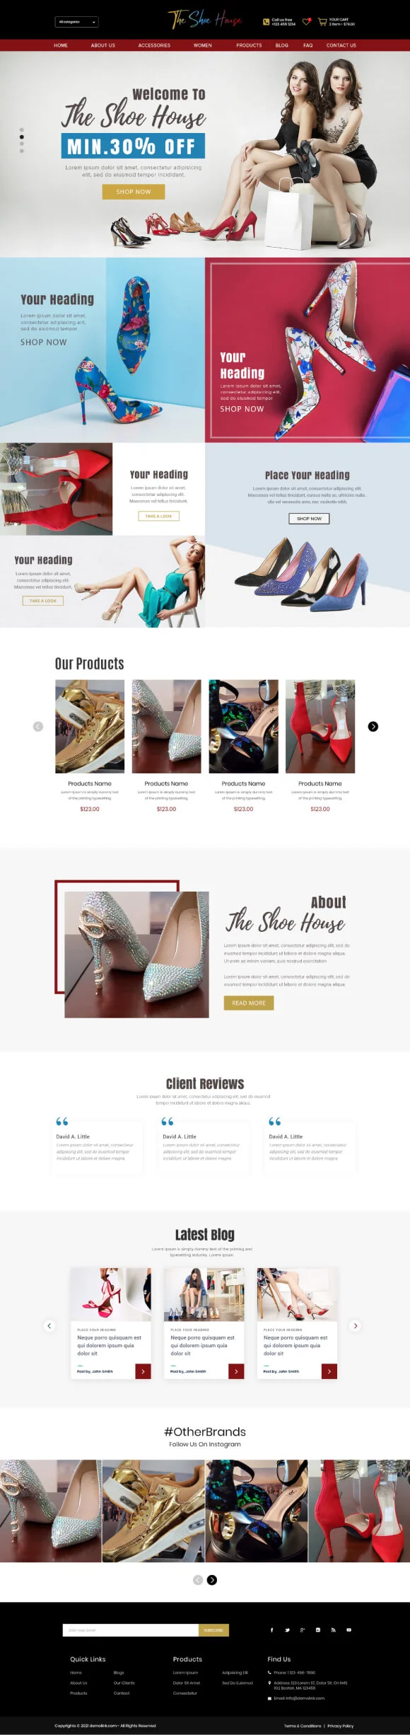The height and width of the screenshot is (1735, 410).
Task: Click READ MORE in About section
Action: coord(249,1003)
